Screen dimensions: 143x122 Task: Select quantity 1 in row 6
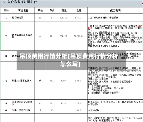pos(64,110)
